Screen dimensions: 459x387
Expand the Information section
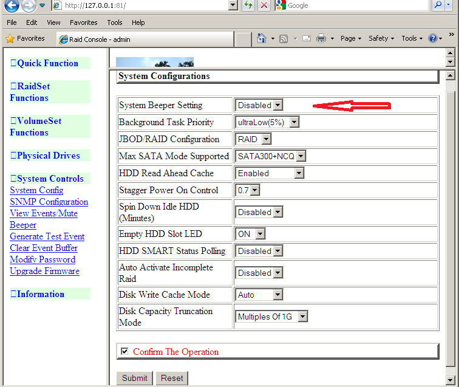(50, 294)
